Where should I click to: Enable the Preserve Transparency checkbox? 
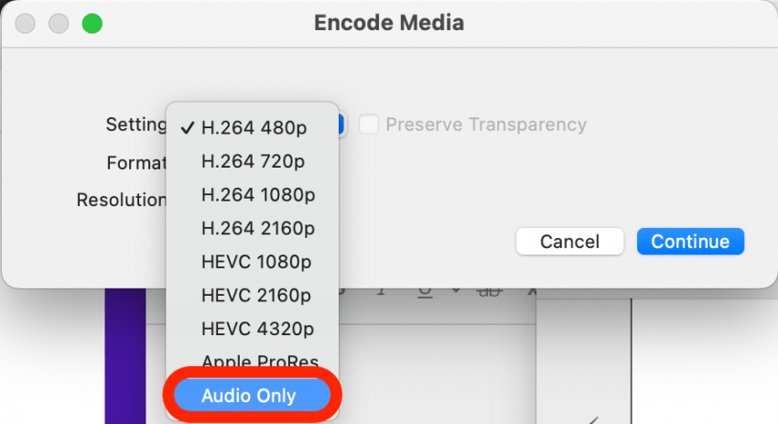pyautogui.click(x=368, y=125)
